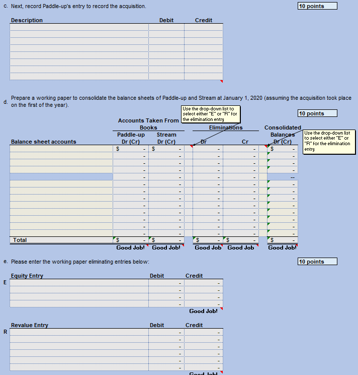The height and width of the screenshot is (375, 358).
Task: Click the yellow drop-down note above the Eliminations header
Action: pos(211,114)
